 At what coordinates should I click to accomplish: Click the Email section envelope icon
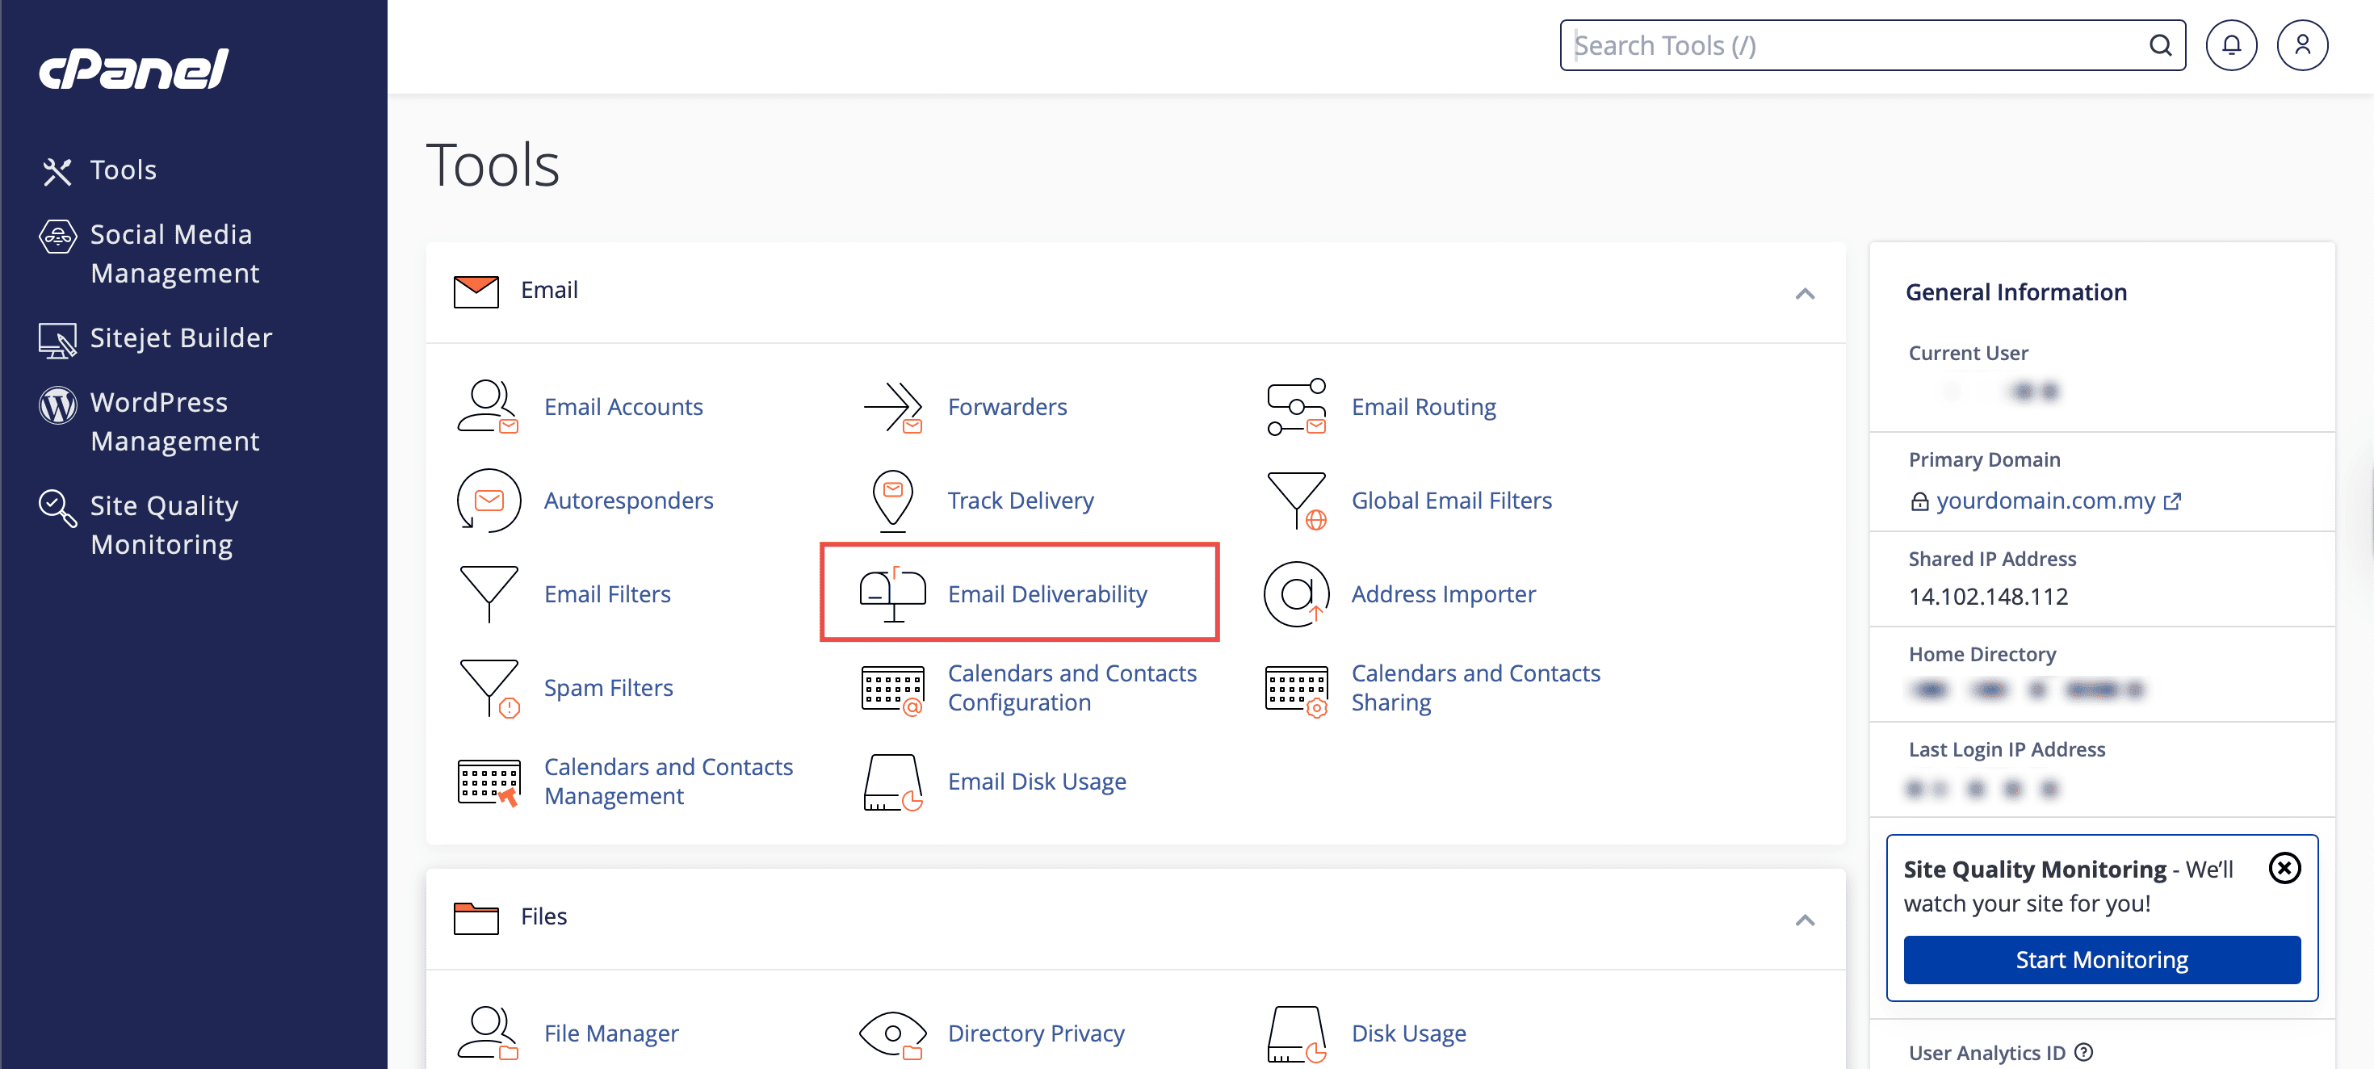476,291
